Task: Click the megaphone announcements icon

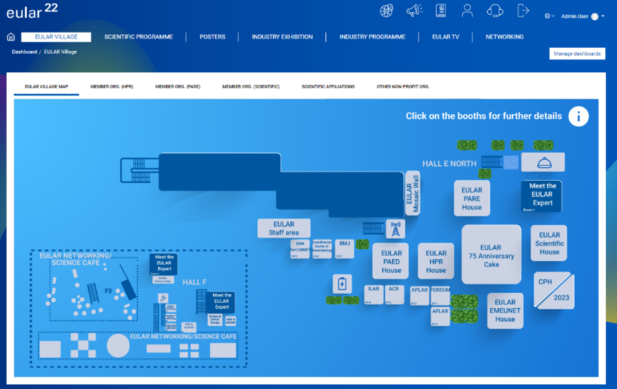Action: pyautogui.click(x=415, y=11)
